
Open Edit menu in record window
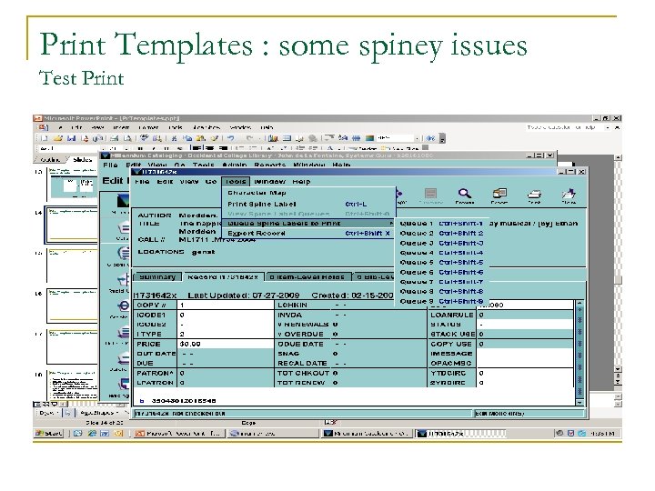click(x=165, y=182)
